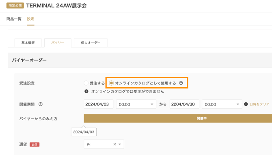
Task: Open the end time 00:00 dropdown
Action: point(222,104)
